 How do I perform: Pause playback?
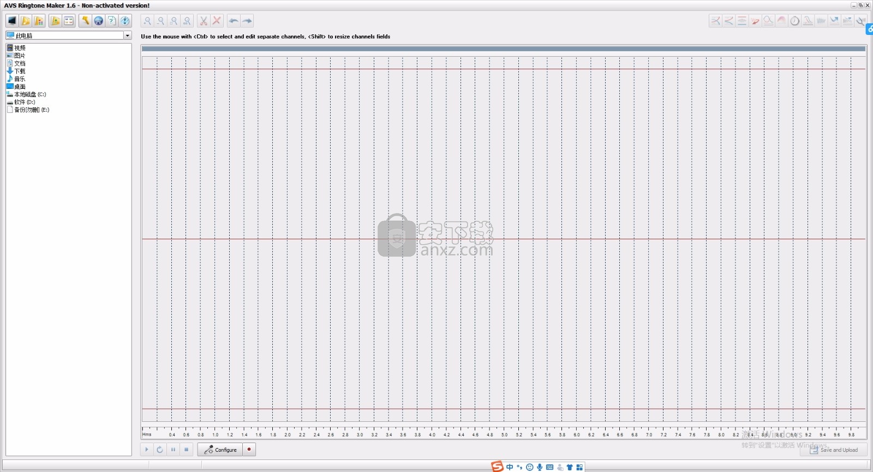(x=173, y=450)
